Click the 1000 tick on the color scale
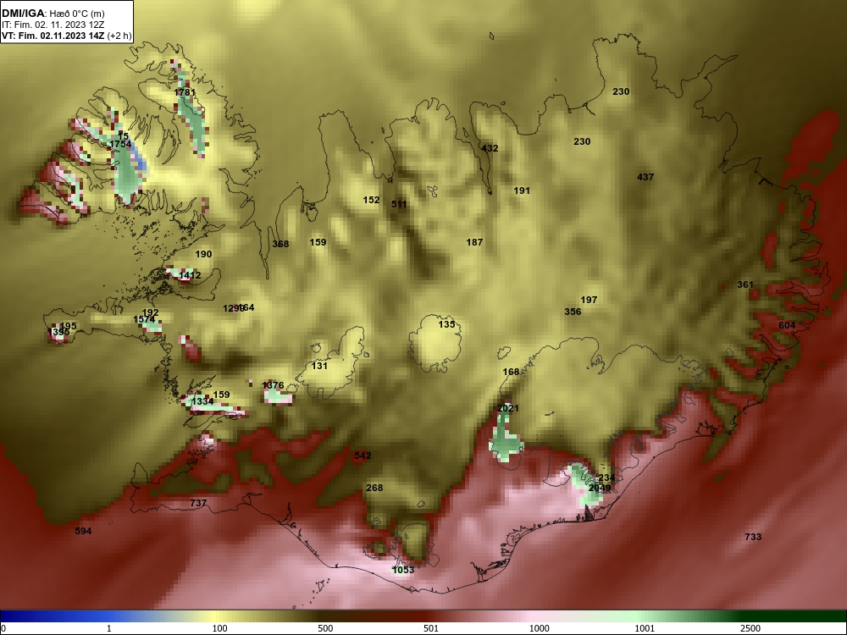 pos(540,628)
